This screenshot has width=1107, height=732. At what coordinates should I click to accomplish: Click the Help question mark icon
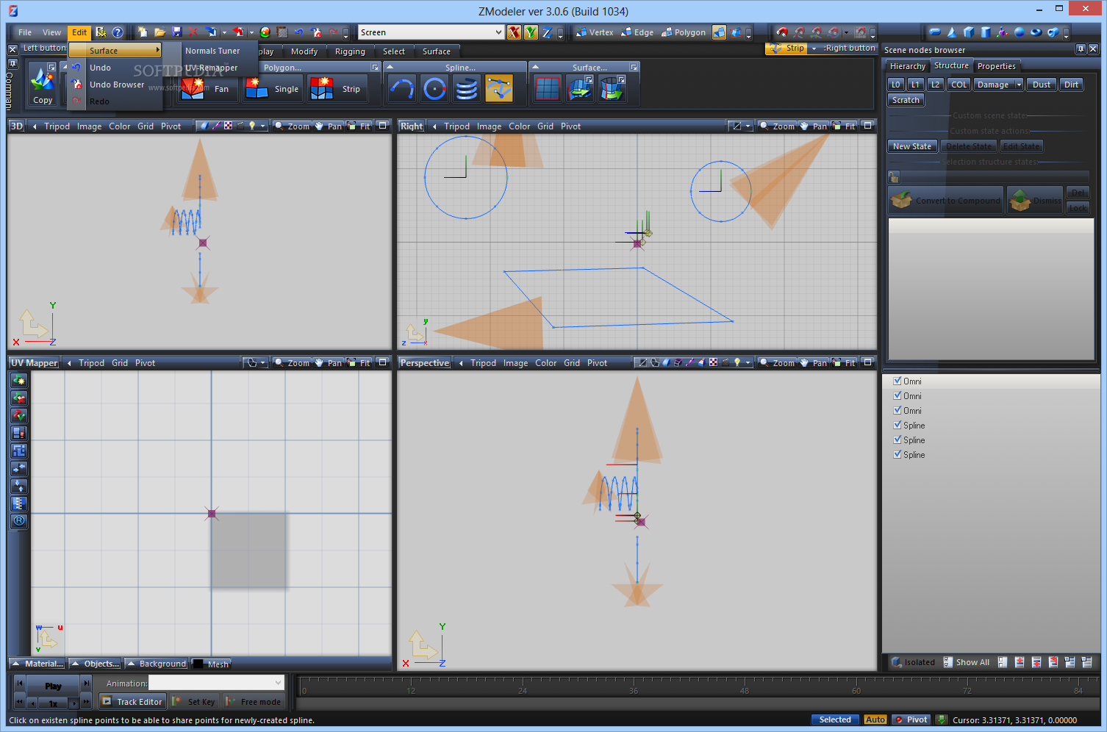117,32
